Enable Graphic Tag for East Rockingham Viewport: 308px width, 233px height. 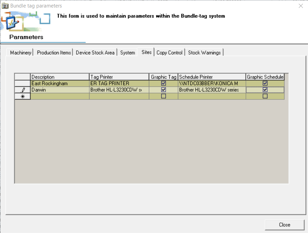click(x=163, y=83)
